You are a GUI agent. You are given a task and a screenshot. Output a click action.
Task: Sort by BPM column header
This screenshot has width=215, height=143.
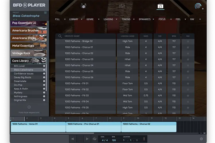pyautogui.click(x=174, y=36)
